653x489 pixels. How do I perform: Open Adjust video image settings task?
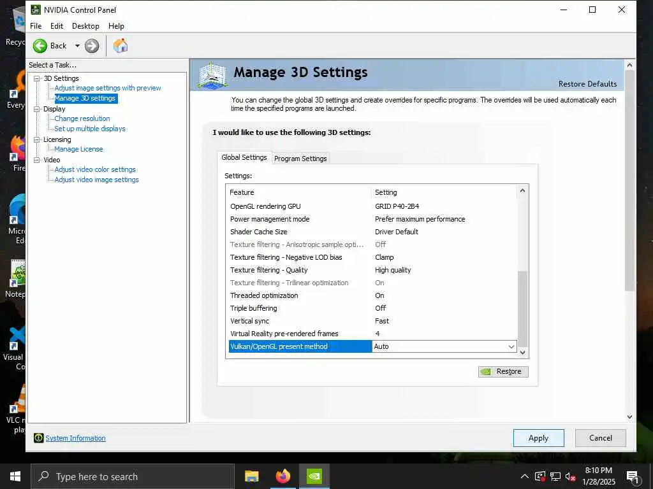point(96,180)
